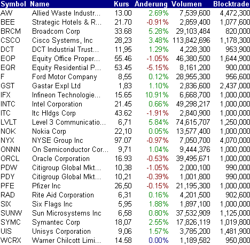
Task: Click Oracle Corporation name
Action: pos(61,158)
